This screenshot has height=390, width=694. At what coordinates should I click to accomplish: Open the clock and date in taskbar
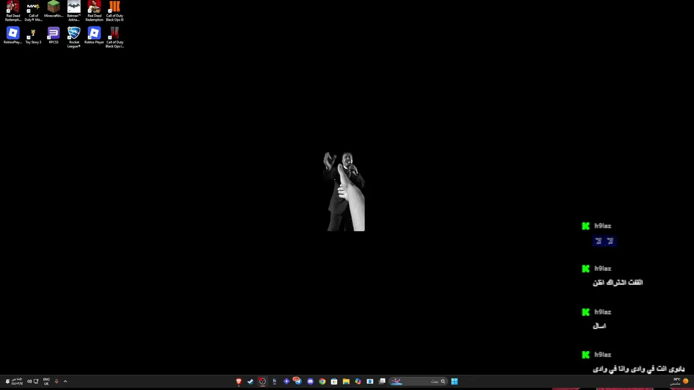click(x=17, y=381)
